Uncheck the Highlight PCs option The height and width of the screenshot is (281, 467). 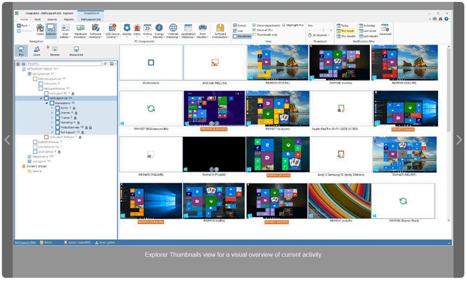(284, 25)
